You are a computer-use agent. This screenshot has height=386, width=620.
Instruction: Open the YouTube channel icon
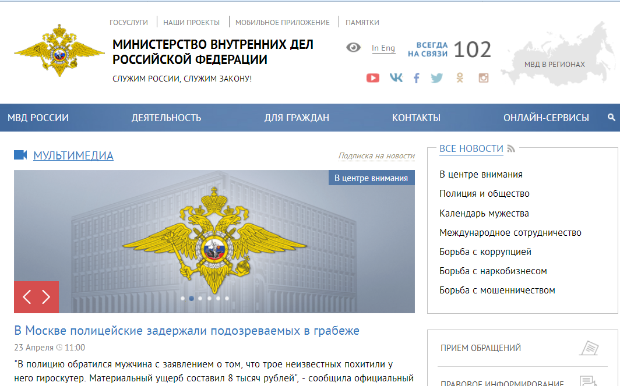click(372, 78)
